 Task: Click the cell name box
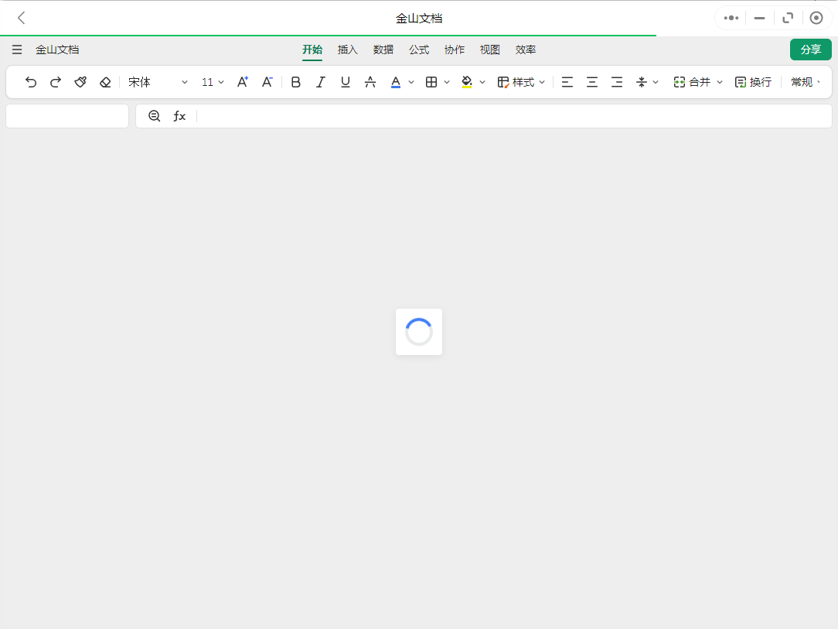67,116
